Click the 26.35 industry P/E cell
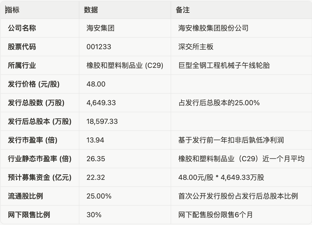Screen dimensions: 312x225 tap(96, 159)
